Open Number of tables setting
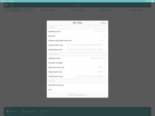155x116 pixels. click(77, 63)
